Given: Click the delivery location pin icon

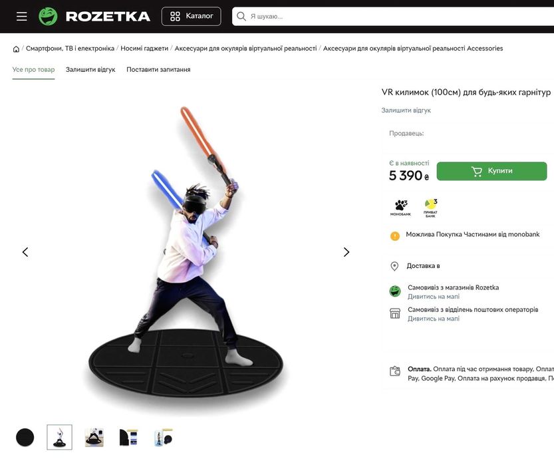Looking at the screenshot, I should [394, 266].
